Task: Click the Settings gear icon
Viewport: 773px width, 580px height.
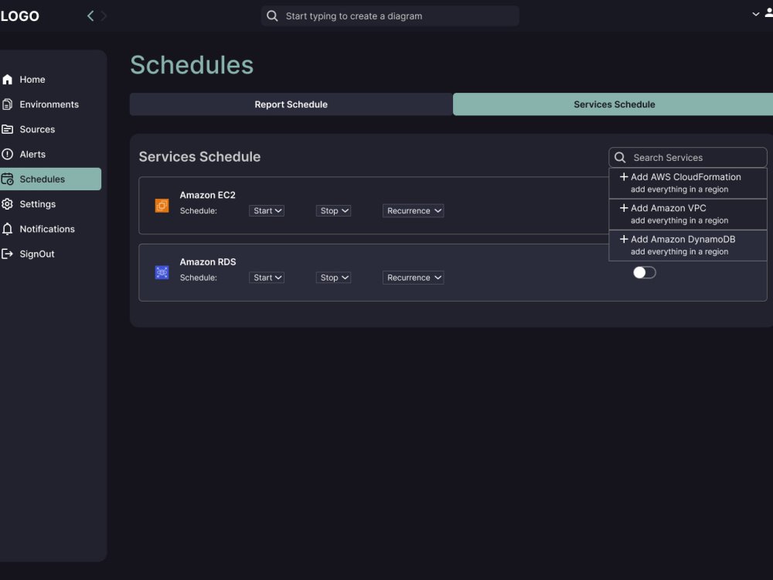Action: [8, 203]
